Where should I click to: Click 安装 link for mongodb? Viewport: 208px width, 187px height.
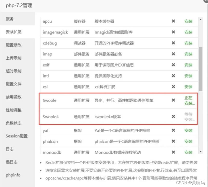click(188, 152)
